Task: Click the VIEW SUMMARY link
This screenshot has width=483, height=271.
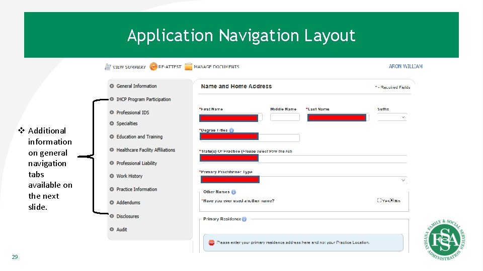Action: (129, 67)
